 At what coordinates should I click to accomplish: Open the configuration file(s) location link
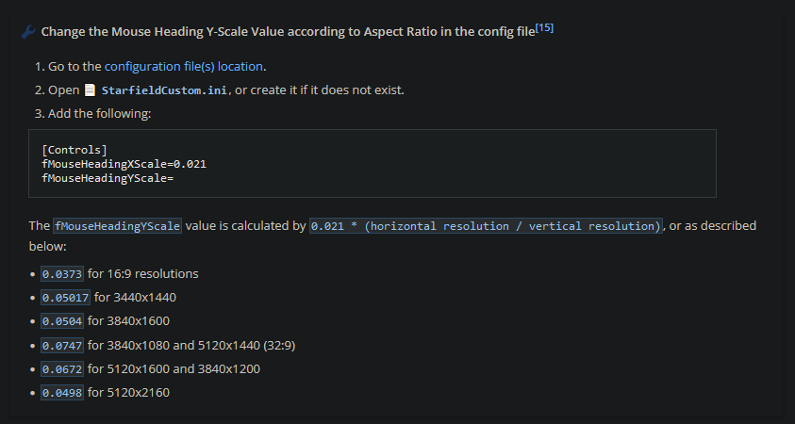pos(184,66)
